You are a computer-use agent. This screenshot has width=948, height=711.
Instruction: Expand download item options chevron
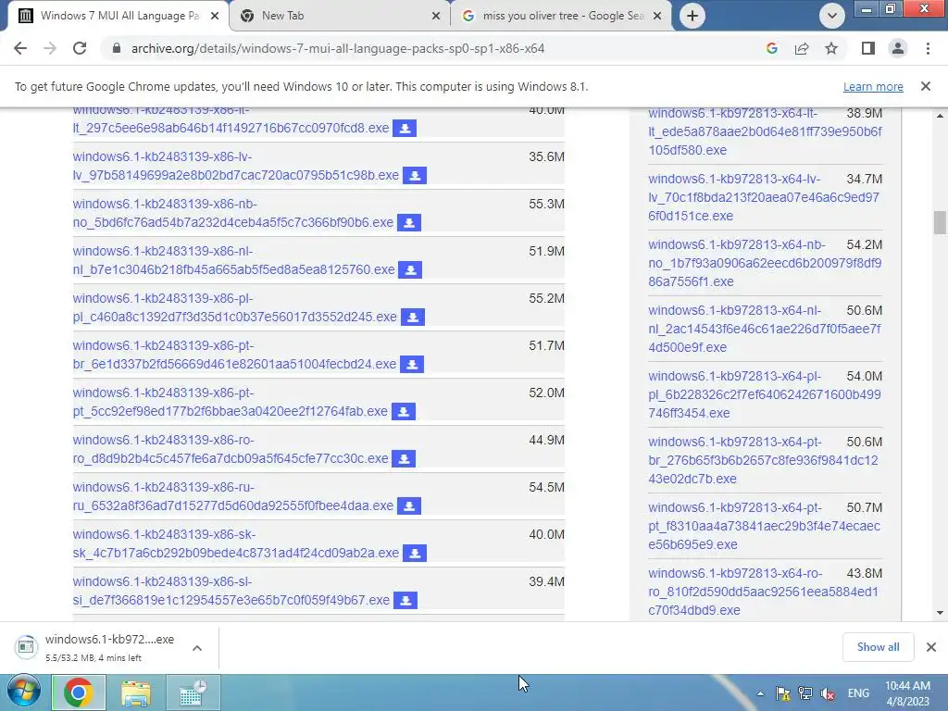(197, 648)
